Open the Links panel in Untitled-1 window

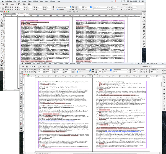(164, 82)
